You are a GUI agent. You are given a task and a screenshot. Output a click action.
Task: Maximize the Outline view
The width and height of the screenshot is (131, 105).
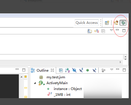click(x=124, y=70)
